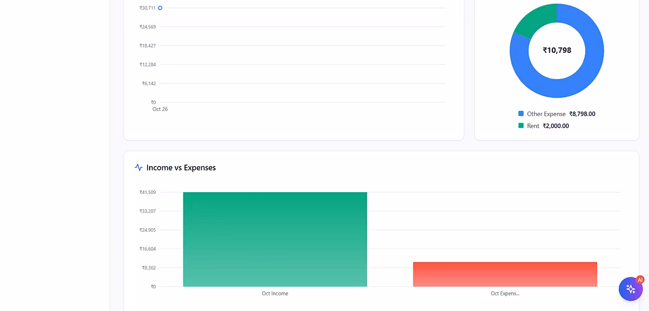This screenshot has width=649, height=311.
Task: Click the Income vs Expenses heading
Action: [181, 168]
